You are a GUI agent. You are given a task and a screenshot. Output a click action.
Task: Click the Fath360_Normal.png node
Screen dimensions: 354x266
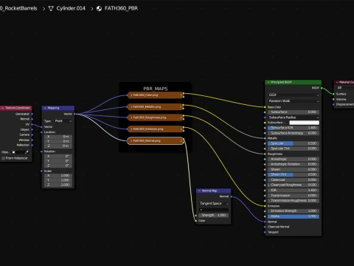pos(156,140)
